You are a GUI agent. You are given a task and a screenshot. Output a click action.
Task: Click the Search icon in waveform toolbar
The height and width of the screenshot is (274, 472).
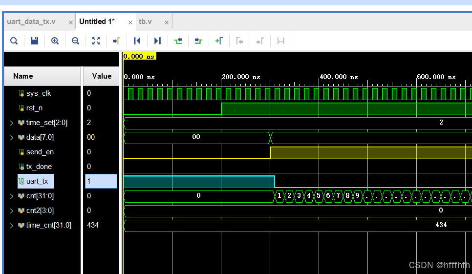tap(14, 41)
